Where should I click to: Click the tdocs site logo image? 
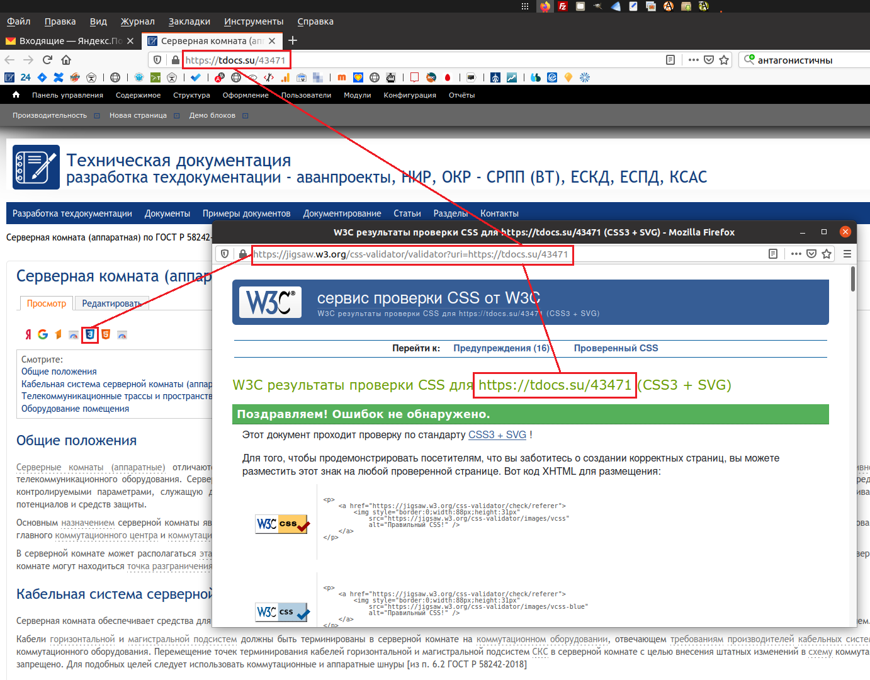[x=37, y=167]
